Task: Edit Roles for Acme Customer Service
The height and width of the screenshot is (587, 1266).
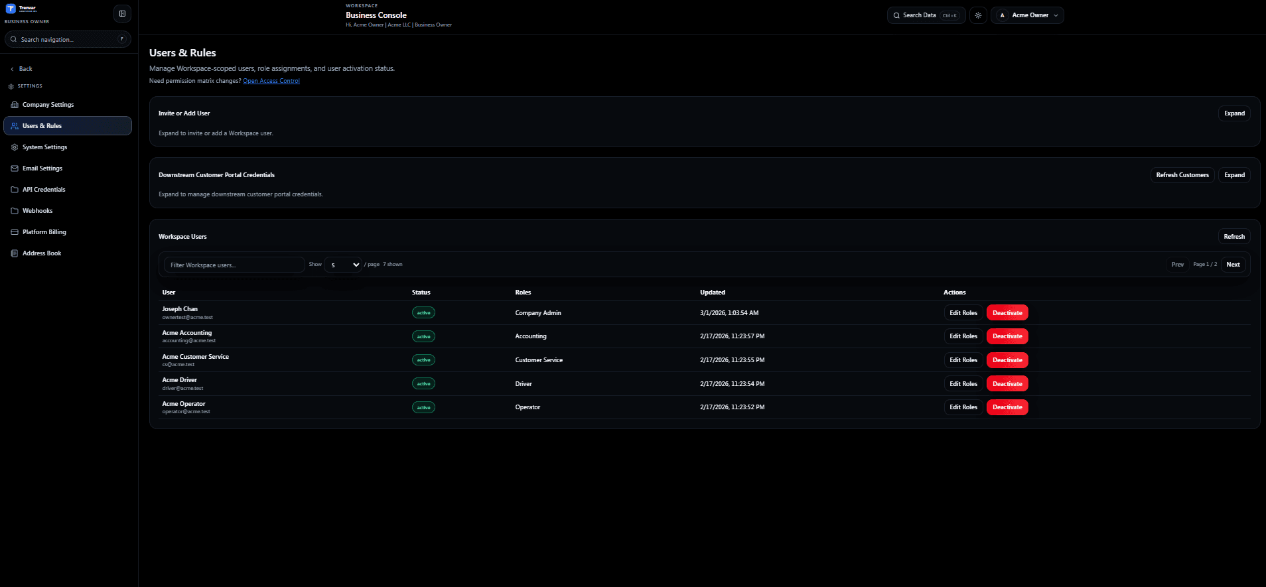Action: (x=963, y=360)
